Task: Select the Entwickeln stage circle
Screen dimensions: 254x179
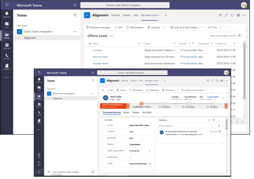Action: pos(165,104)
